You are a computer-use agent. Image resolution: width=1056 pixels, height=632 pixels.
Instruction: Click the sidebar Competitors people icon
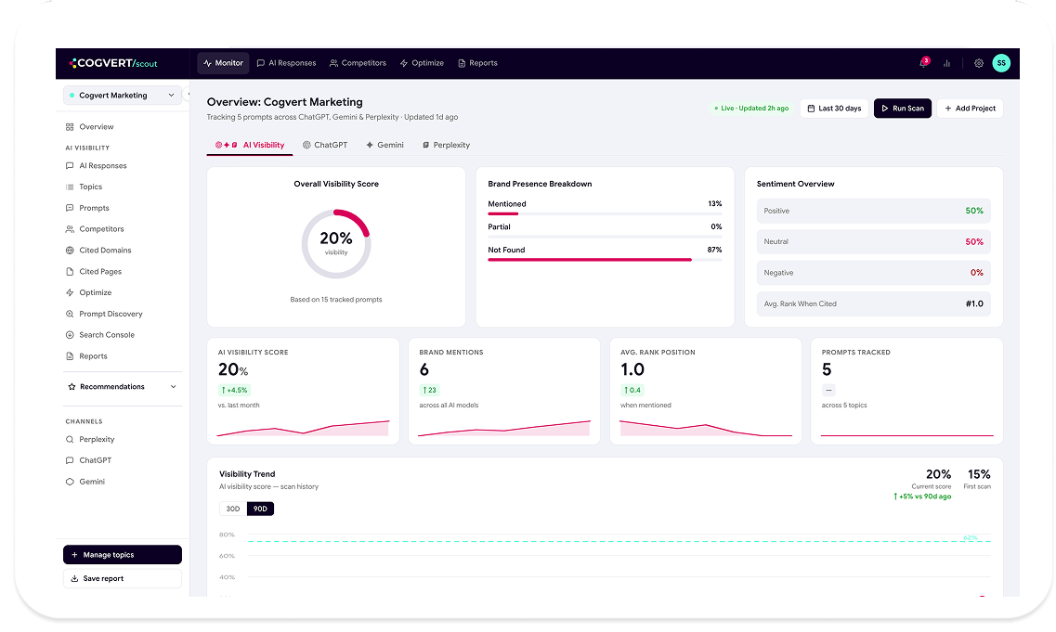pos(70,229)
